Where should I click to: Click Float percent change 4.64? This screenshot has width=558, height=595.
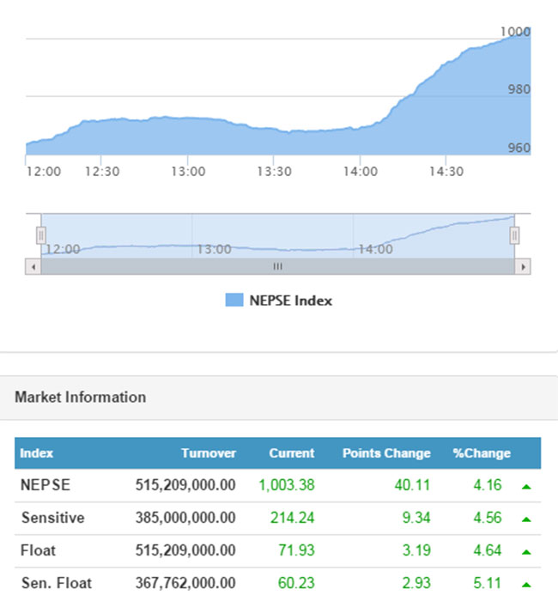(x=488, y=550)
